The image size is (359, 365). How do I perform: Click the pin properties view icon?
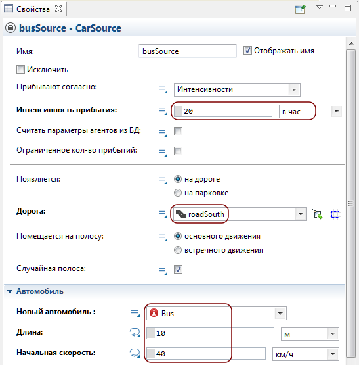coord(301,9)
